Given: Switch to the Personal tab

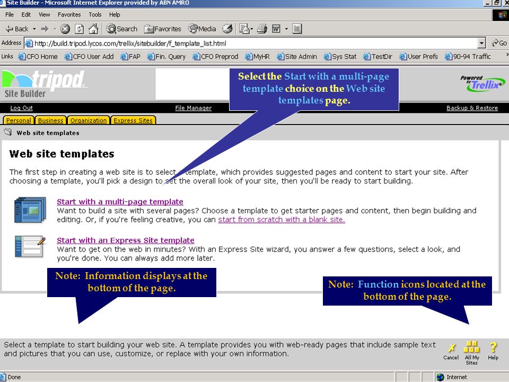Looking at the screenshot, I should (x=19, y=120).
